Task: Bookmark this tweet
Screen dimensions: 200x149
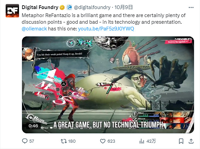Action: pos(181,141)
